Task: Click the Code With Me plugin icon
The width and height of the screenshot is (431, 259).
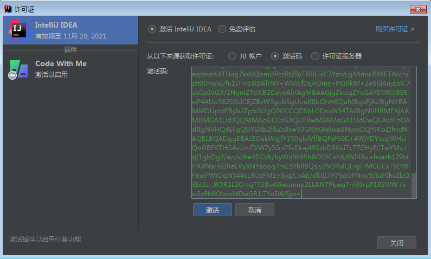Action: (18, 69)
